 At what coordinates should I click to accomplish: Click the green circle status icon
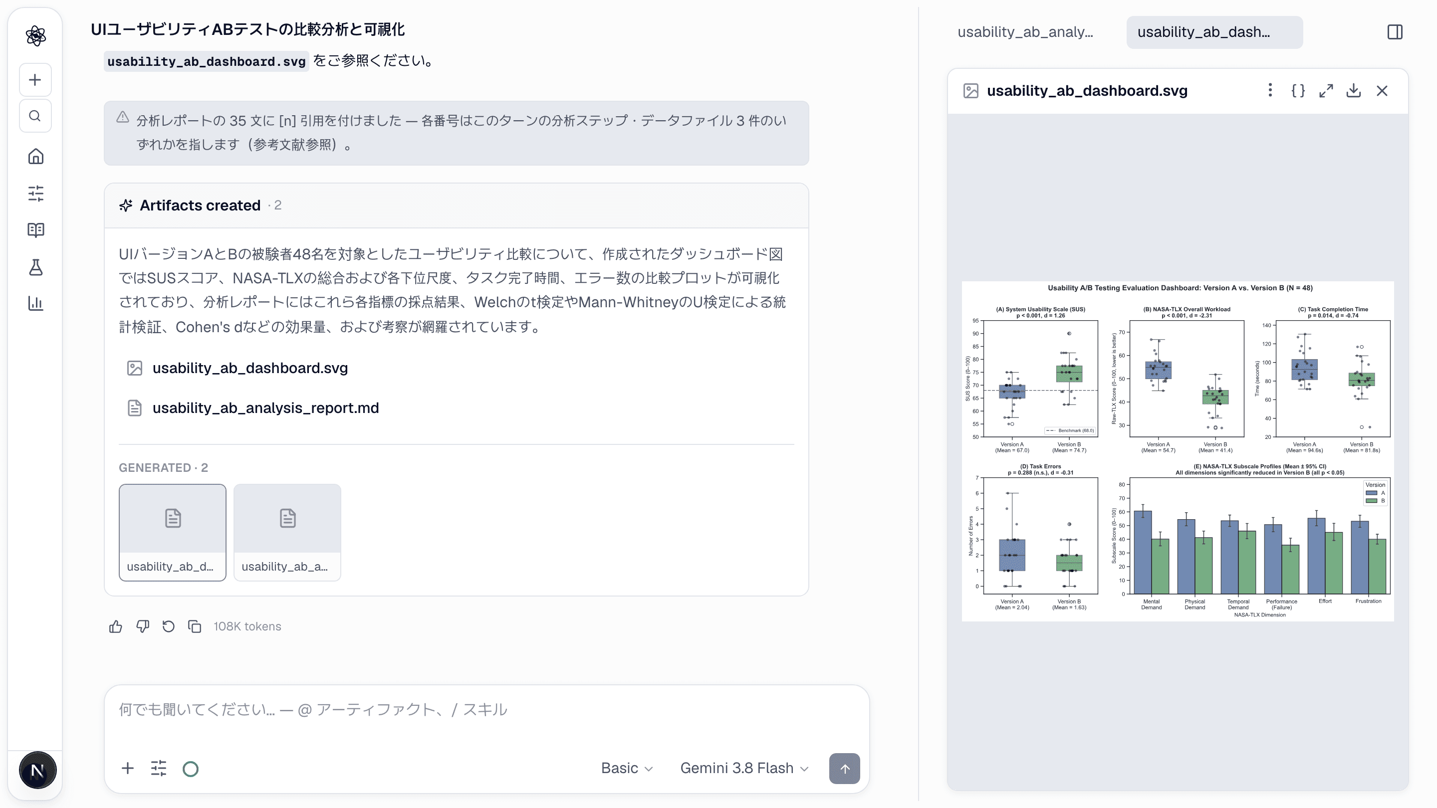tap(190, 769)
